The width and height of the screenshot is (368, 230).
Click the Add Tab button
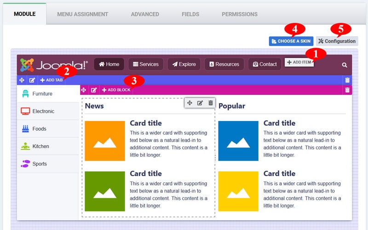click(52, 80)
